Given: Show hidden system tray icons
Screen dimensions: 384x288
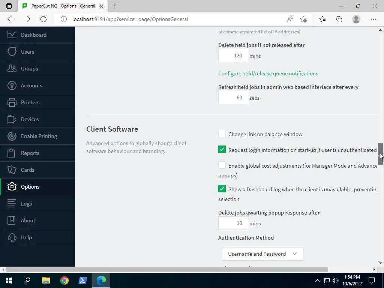Looking at the screenshot, I should click(317, 280).
